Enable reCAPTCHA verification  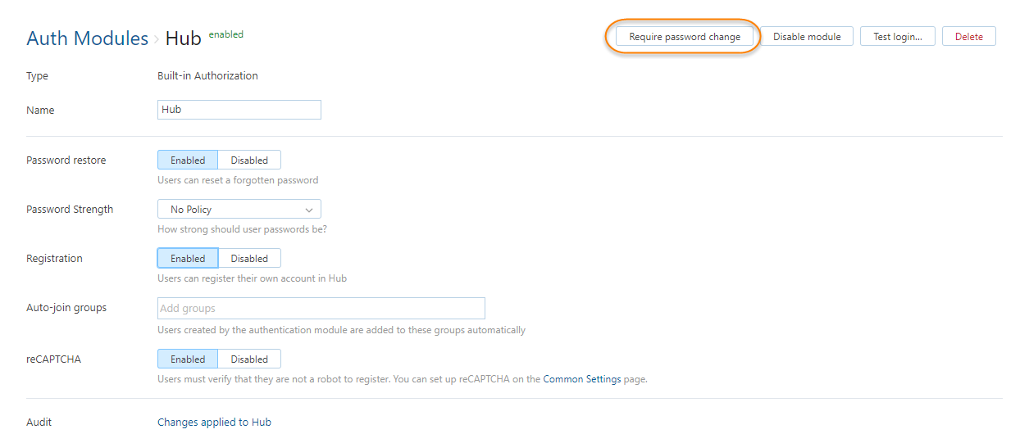[x=188, y=359]
